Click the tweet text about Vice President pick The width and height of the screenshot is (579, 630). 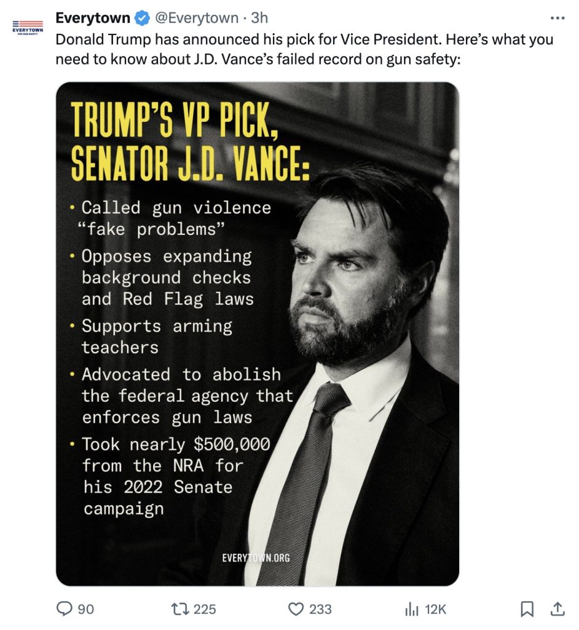(304, 49)
